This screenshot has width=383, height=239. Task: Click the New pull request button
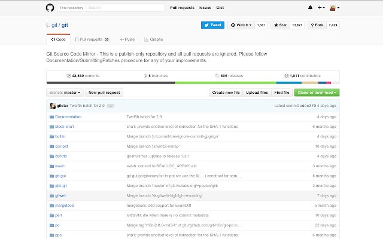coord(104,93)
